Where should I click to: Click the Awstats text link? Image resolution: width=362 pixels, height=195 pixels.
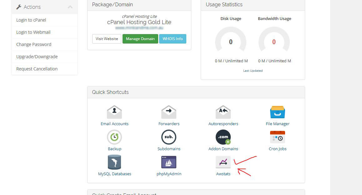tap(223, 174)
